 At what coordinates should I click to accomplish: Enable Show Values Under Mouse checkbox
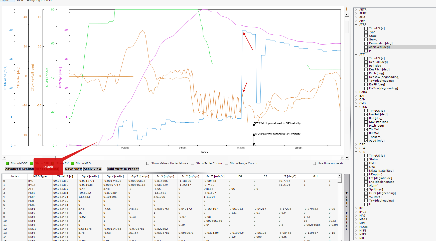pyautogui.click(x=148, y=163)
